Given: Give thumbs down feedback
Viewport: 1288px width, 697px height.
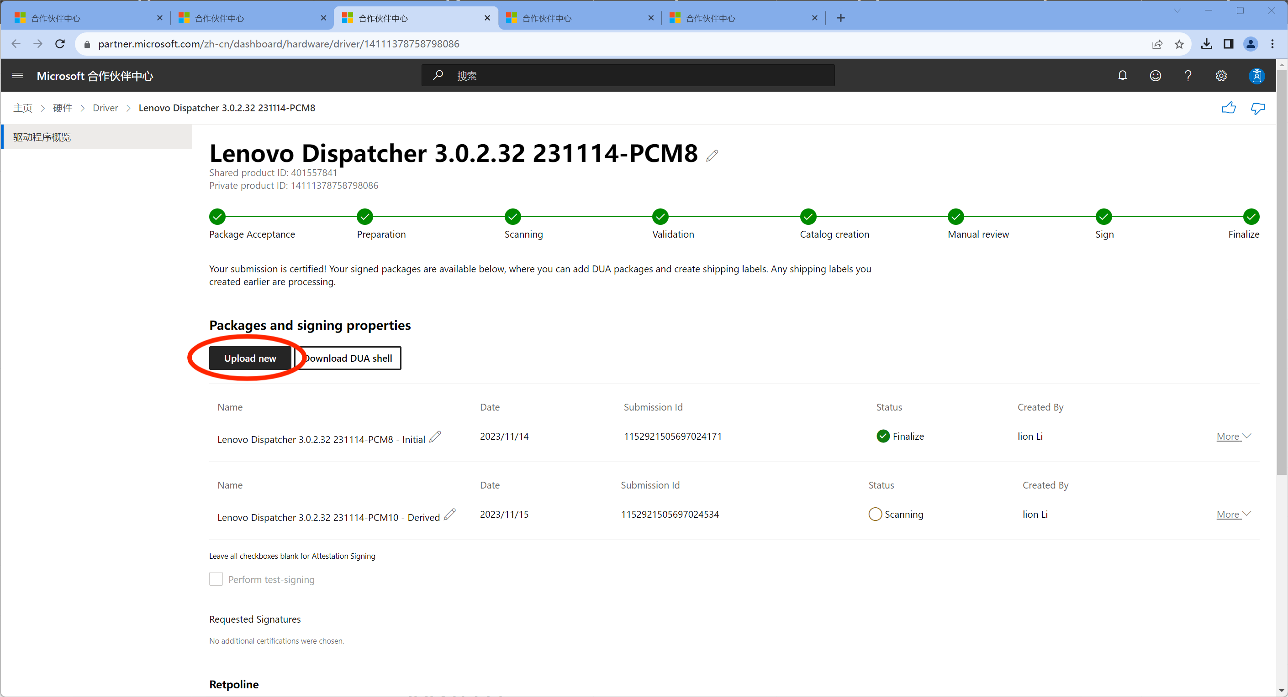Looking at the screenshot, I should click(1257, 108).
